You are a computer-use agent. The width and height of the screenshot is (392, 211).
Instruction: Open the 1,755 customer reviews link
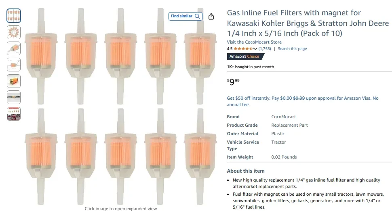pyautogui.click(x=265, y=49)
